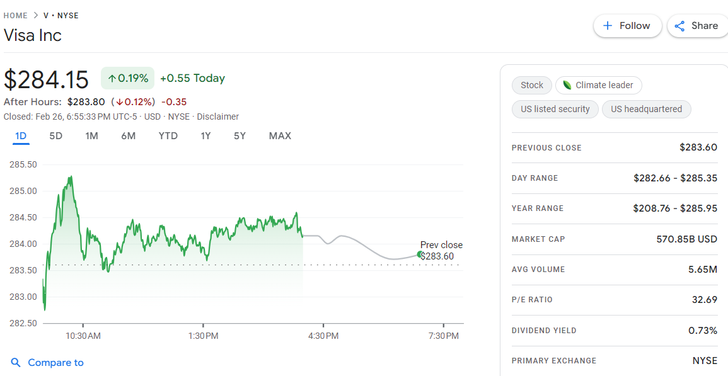Click the 32.69 P/E value
Image resolution: width=728 pixels, height=376 pixels.
pyautogui.click(x=704, y=300)
